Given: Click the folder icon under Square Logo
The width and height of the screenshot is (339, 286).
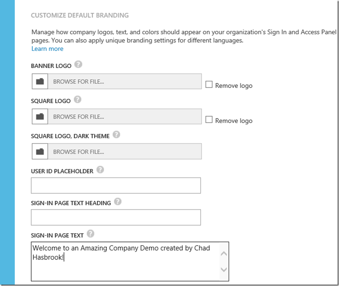Looking at the screenshot, I should (x=40, y=116).
